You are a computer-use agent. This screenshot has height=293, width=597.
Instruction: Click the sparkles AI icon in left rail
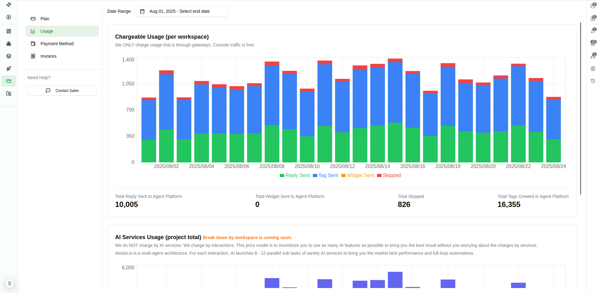tap(9, 5)
